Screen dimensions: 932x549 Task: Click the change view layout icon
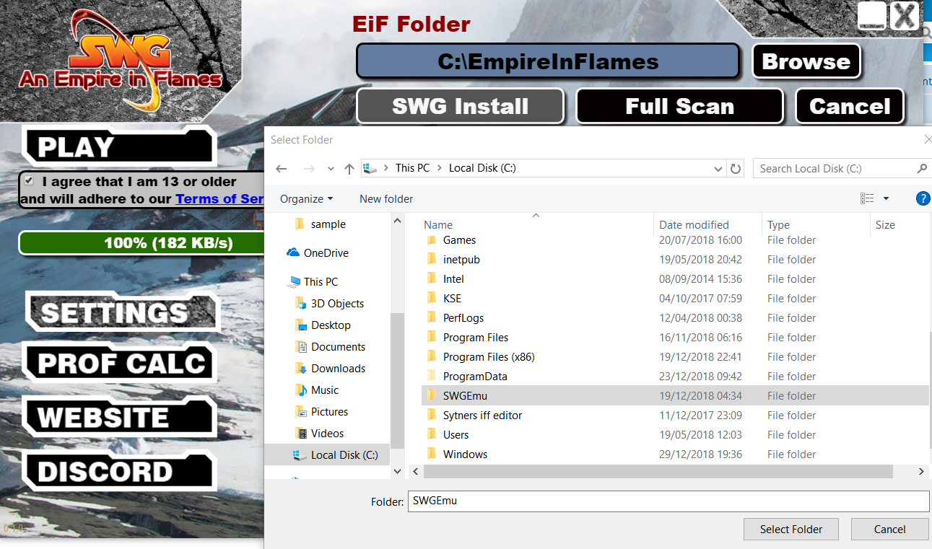point(867,198)
